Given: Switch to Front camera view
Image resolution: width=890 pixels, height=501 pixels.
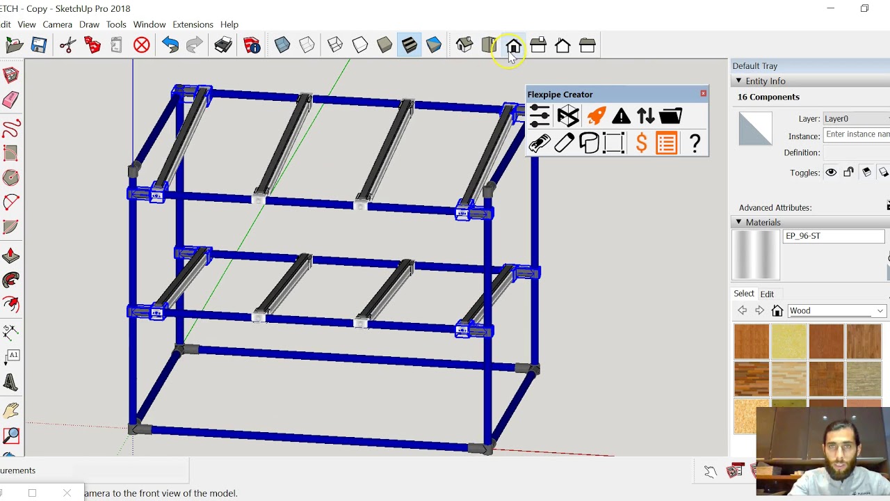Looking at the screenshot, I should (x=514, y=46).
